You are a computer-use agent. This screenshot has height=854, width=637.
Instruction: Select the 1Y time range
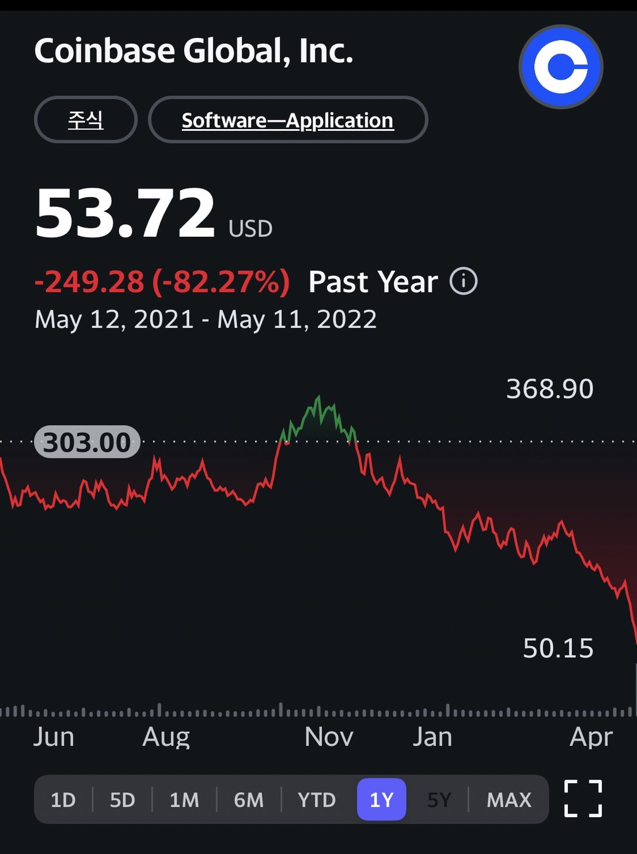click(381, 800)
